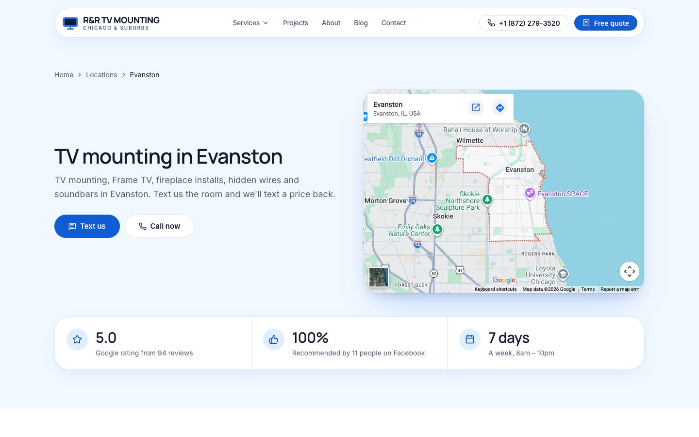699x437 pixels.
Task: Click the Call now button
Action: click(160, 226)
